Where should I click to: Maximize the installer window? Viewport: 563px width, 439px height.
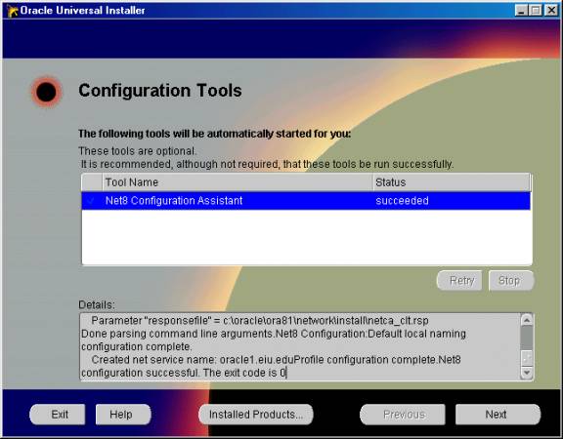click(535, 10)
